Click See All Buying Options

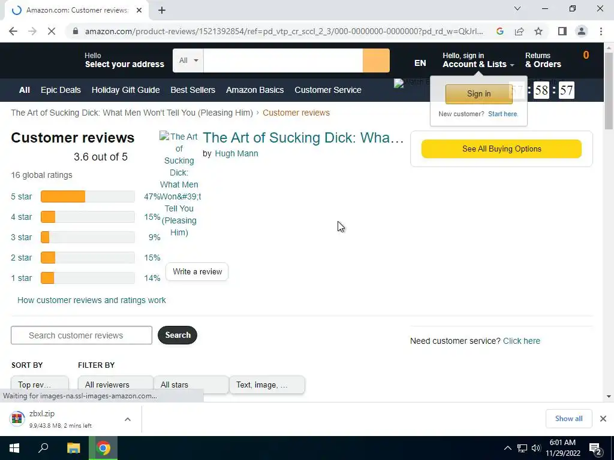pos(501,149)
